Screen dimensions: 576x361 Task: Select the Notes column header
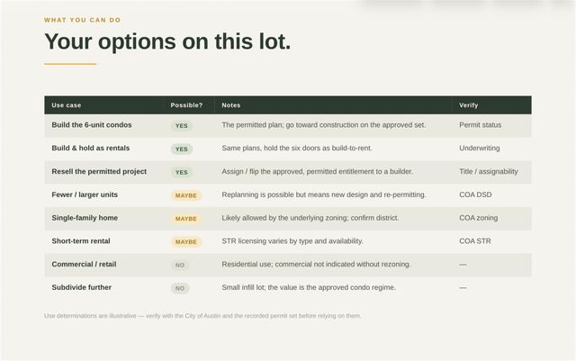(x=231, y=105)
